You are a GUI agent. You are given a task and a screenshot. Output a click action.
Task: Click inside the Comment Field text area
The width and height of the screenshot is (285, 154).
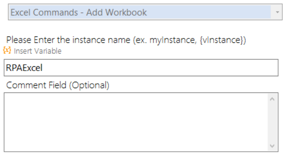point(136,122)
